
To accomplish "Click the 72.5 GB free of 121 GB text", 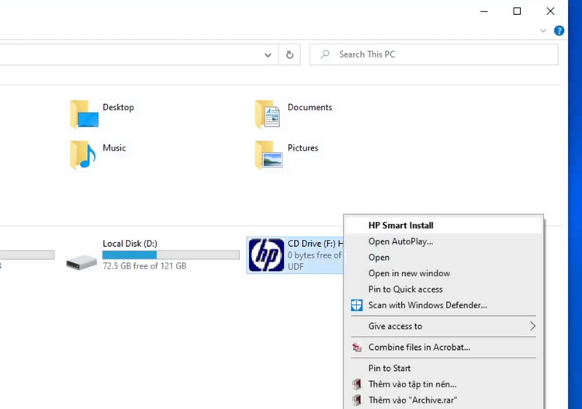I will tap(144, 266).
